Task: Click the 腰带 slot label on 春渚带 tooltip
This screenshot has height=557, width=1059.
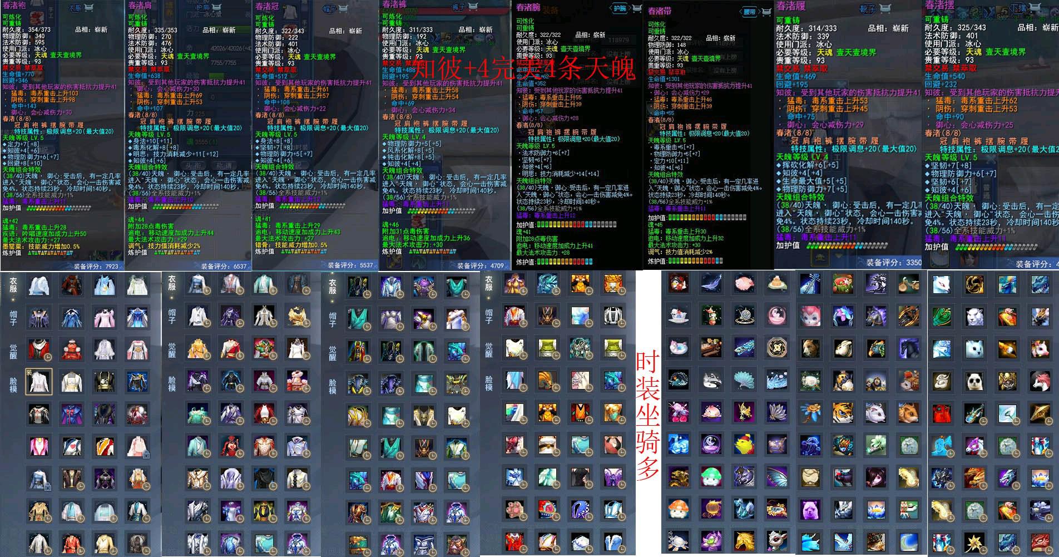Action: [750, 11]
